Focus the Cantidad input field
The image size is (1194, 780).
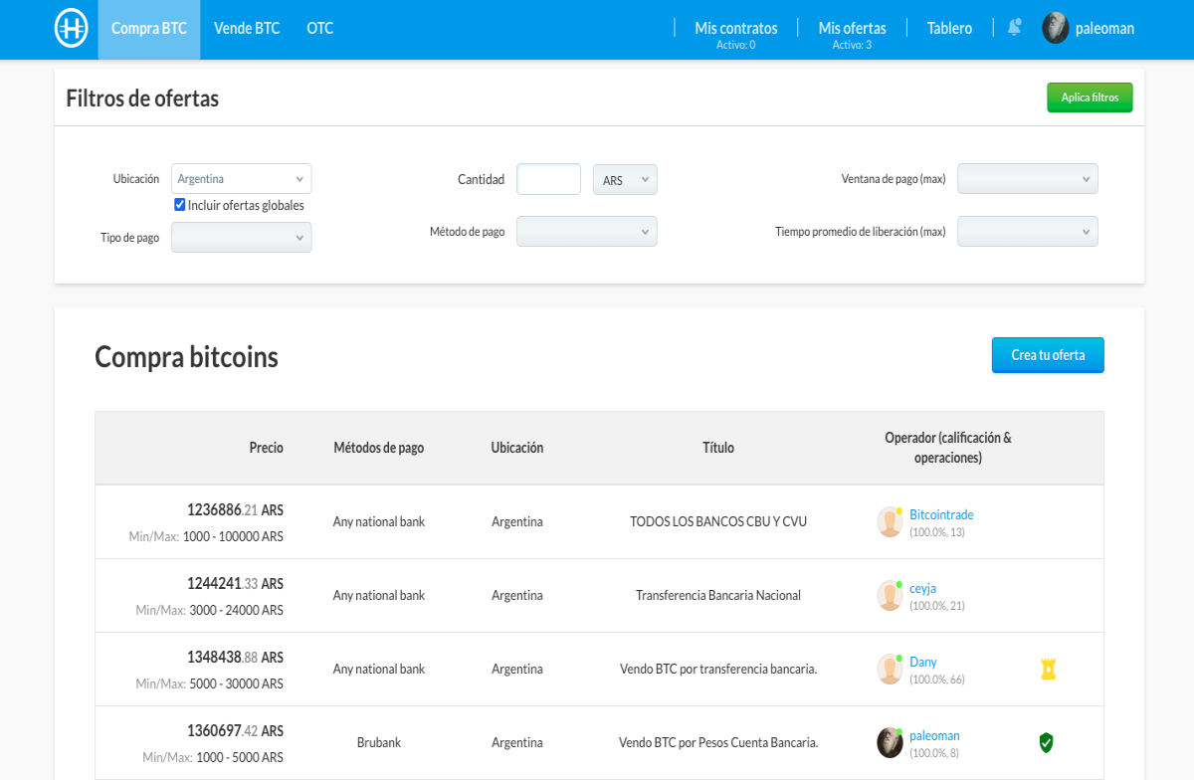pyautogui.click(x=549, y=179)
